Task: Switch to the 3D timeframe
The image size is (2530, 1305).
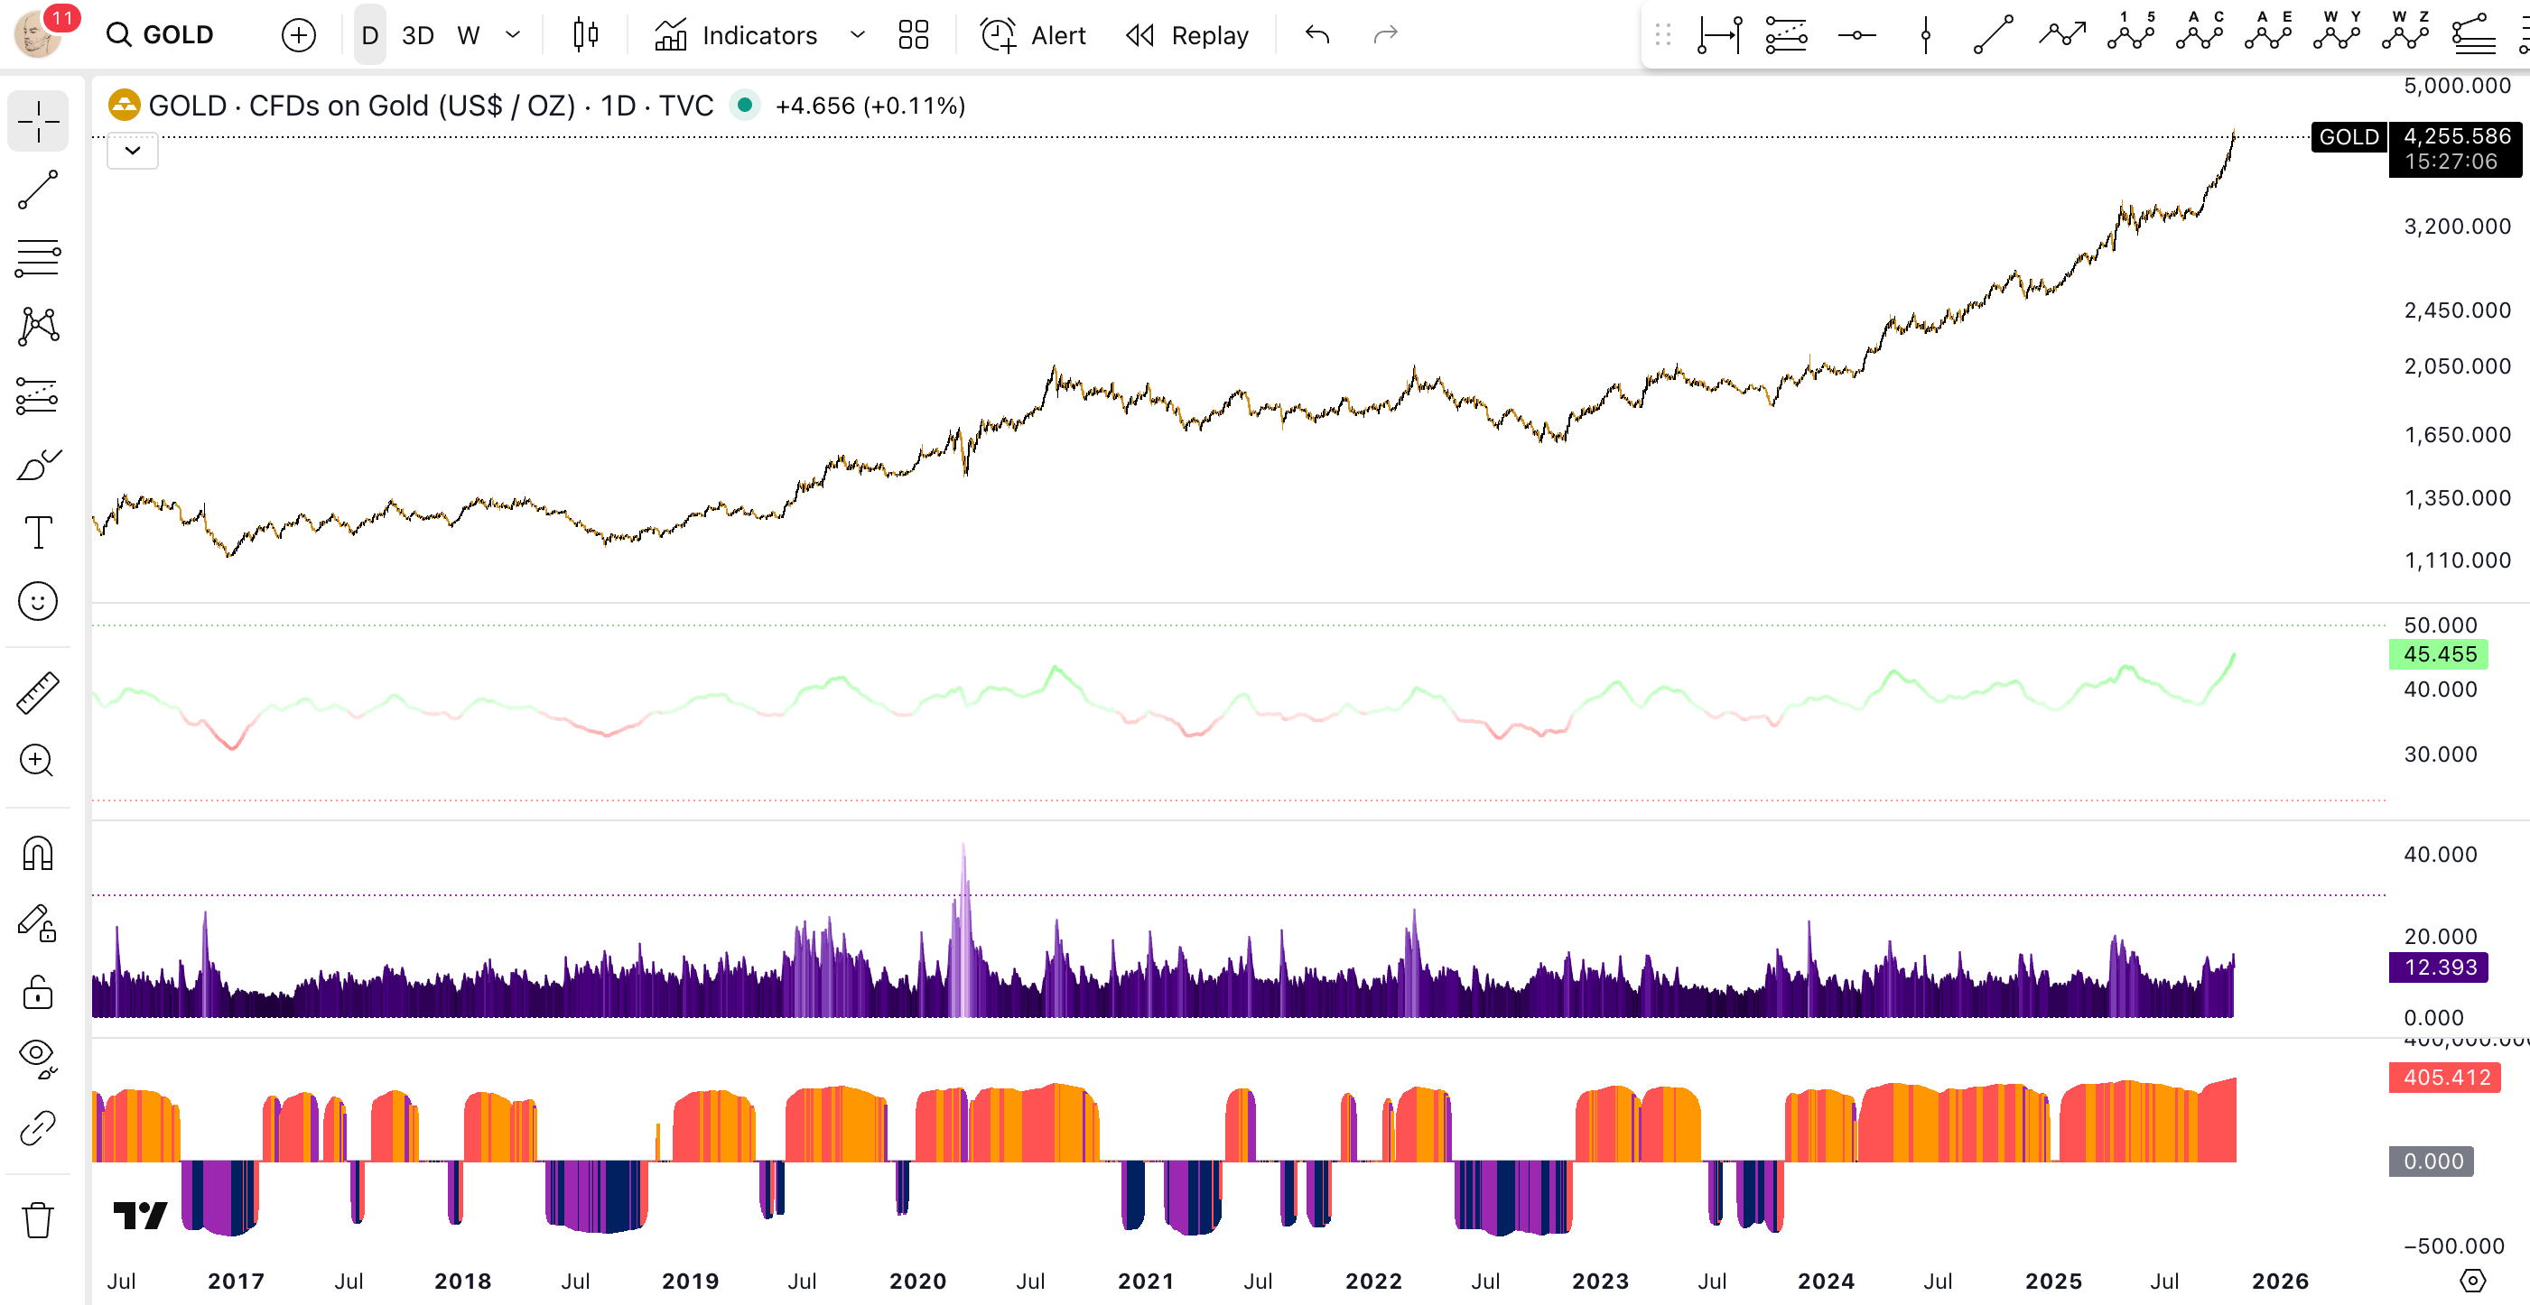Action: [x=417, y=35]
